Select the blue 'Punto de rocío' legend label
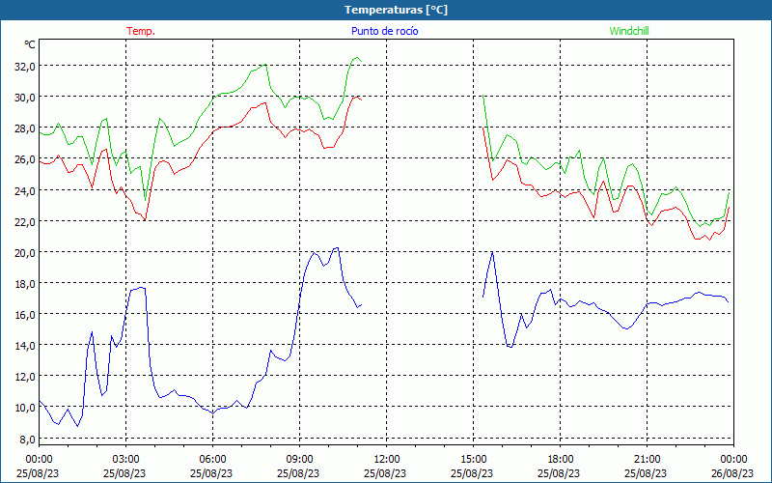772x483 pixels. coord(384,31)
